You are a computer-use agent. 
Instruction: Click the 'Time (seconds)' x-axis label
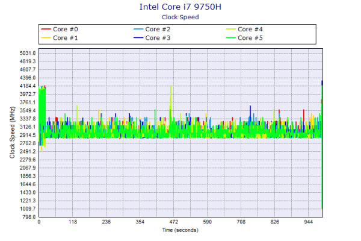click(180, 230)
